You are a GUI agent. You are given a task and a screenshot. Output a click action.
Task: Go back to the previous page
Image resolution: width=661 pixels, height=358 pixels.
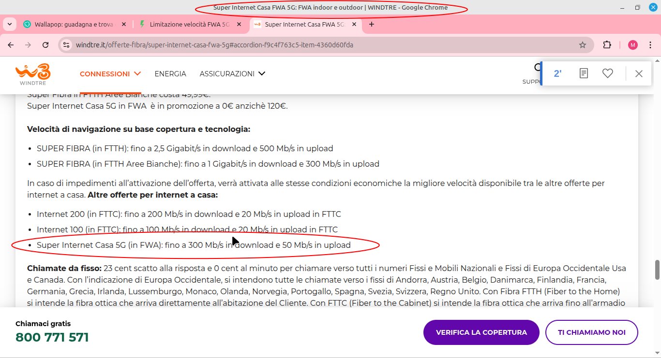click(x=11, y=45)
